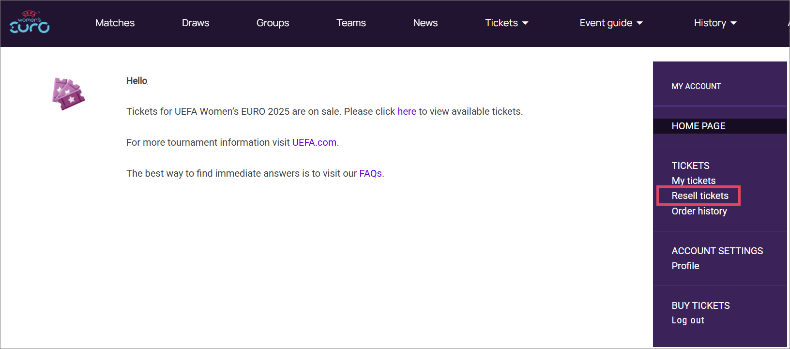Open My tickets in sidebar
This screenshot has width=790, height=349.
(x=693, y=181)
